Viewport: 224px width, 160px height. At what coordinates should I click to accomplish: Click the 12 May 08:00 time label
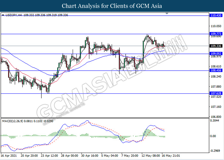click(x=151, y=156)
